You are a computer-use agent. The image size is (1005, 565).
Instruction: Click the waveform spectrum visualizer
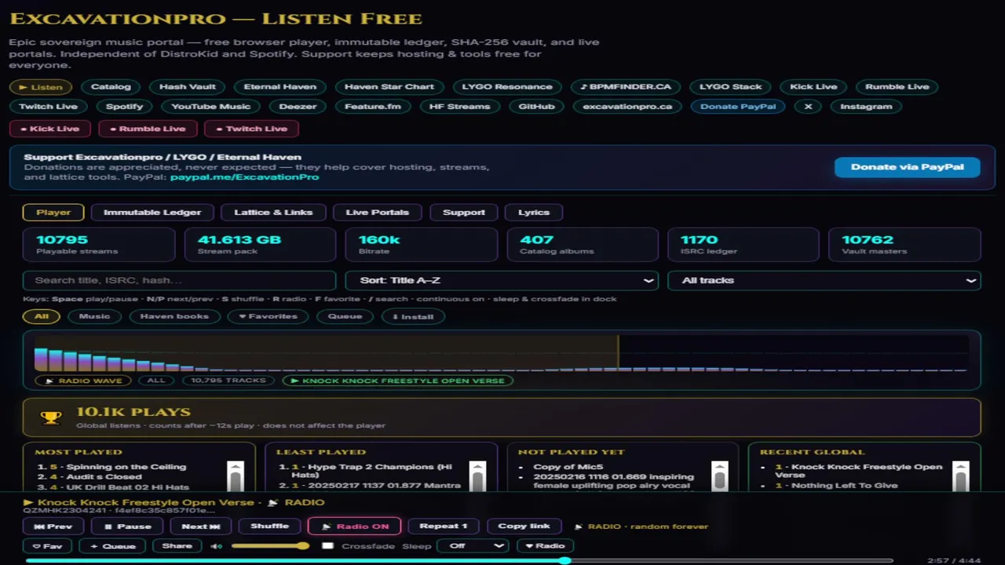501,353
